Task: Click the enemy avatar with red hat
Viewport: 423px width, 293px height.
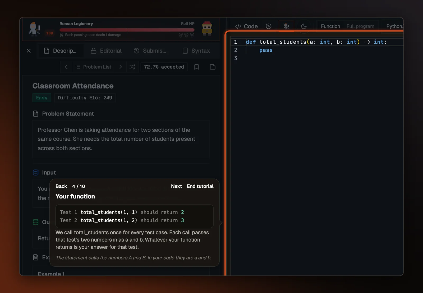Action: 207,28
